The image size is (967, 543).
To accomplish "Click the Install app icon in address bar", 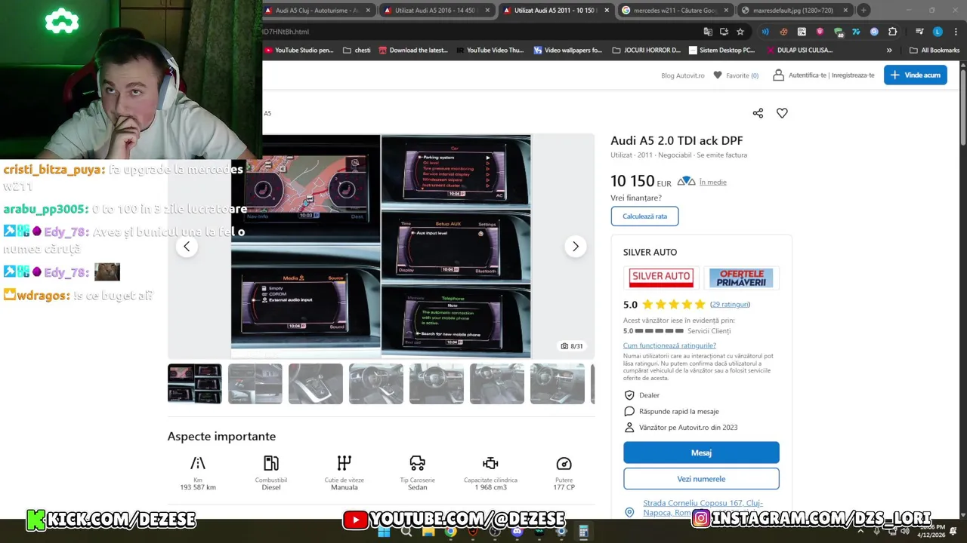I will coord(724,32).
